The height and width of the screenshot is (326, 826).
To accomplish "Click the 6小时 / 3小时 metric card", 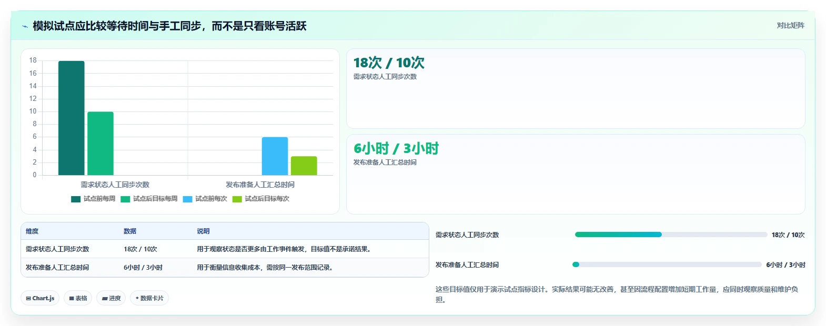I will 576,174.
